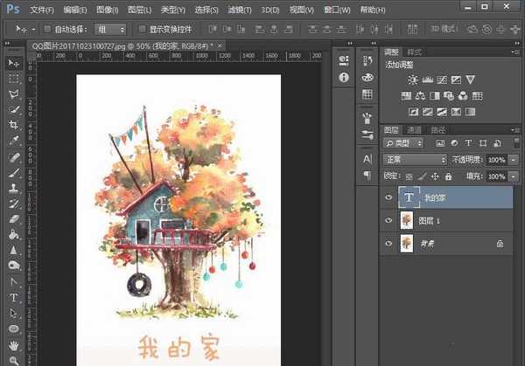Select the Crop tool
525x366 pixels.
click(x=14, y=124)
